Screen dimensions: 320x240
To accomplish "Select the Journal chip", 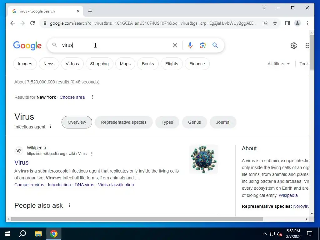I will (223, 122).
